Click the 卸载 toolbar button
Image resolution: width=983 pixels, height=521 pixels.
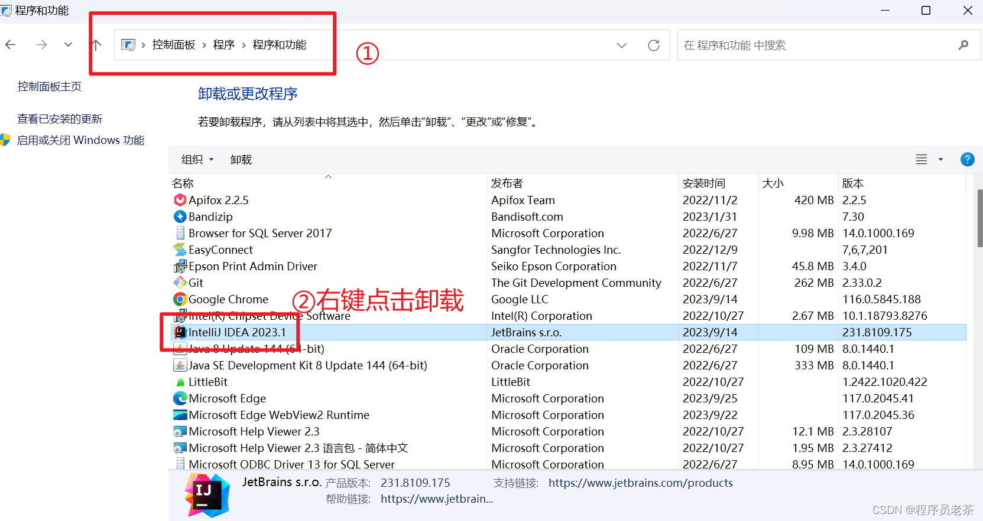pos(241,160)
